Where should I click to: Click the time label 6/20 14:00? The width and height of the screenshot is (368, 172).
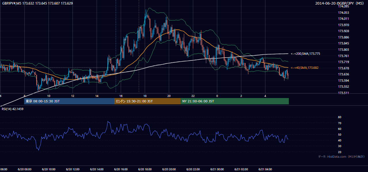pyautogui.click(x=97, y=169)
